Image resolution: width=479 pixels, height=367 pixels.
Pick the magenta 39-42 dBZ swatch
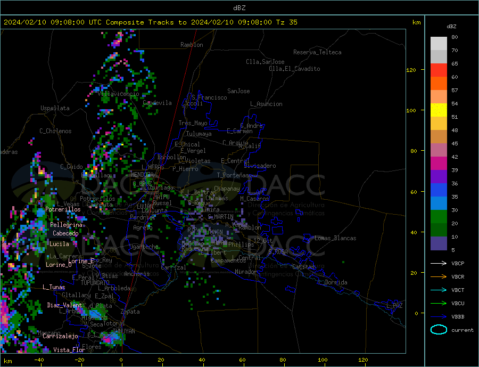point(439,164)
